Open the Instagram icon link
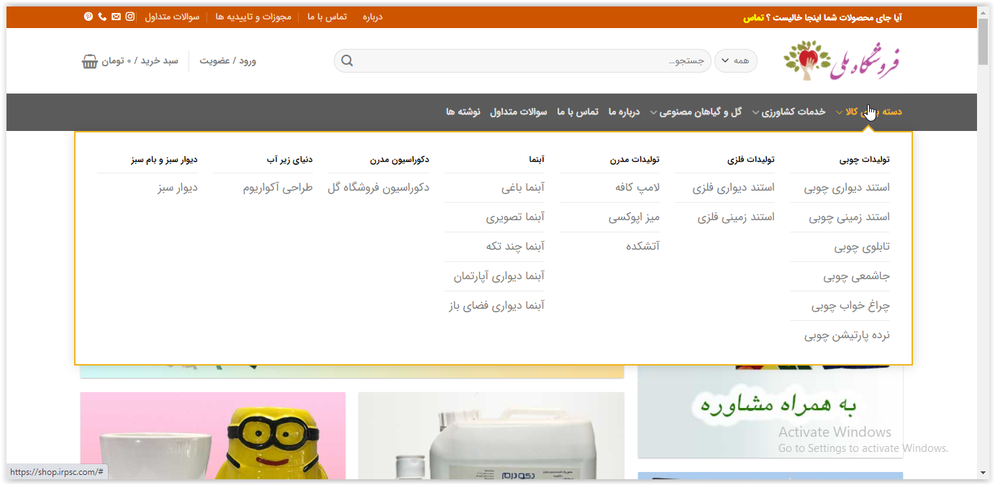 coord(130,17)
